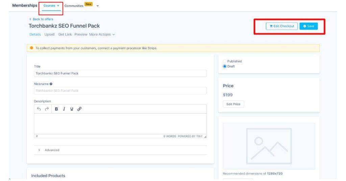Click the Memberships heading
Viewport: 346px width, 181px height.
tap(25, 5)
